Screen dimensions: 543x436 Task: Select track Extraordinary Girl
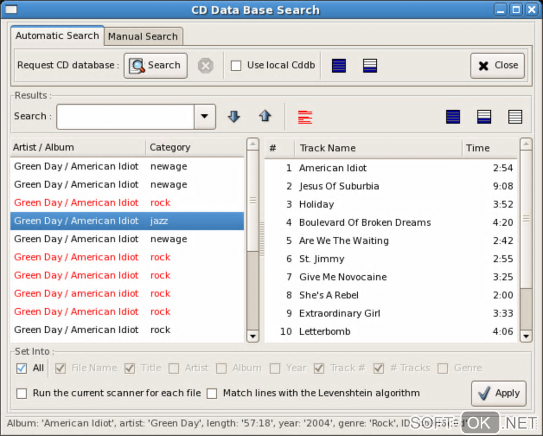(x=391, y=314)
